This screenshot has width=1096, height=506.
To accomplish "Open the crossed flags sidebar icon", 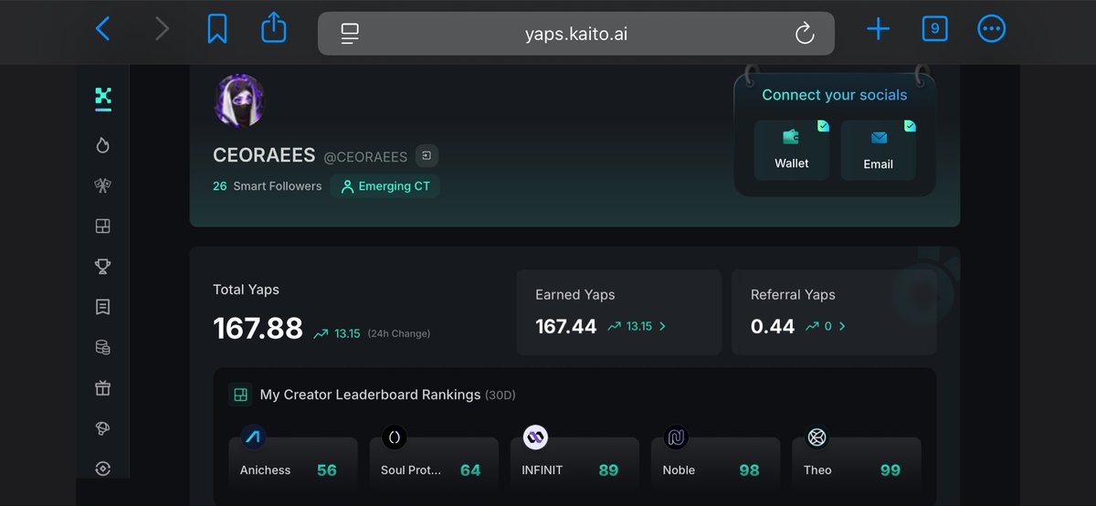I will [x=103, y=185].
